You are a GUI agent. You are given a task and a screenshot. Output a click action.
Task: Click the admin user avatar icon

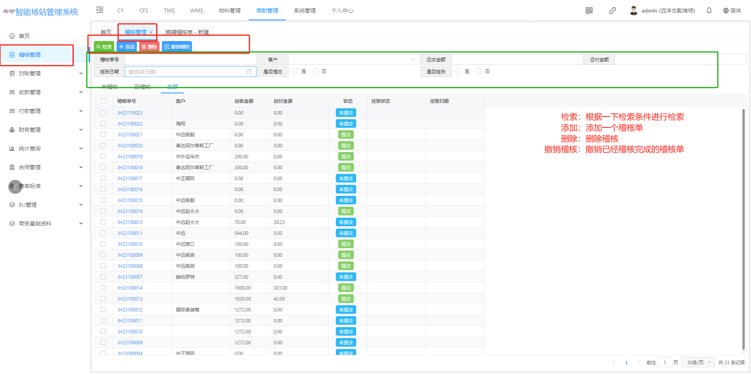tap(633, 11)
